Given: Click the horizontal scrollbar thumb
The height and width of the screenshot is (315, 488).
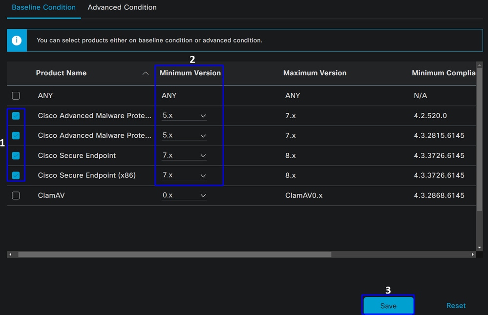Looking at the screenshot, I should click(174, 254).
